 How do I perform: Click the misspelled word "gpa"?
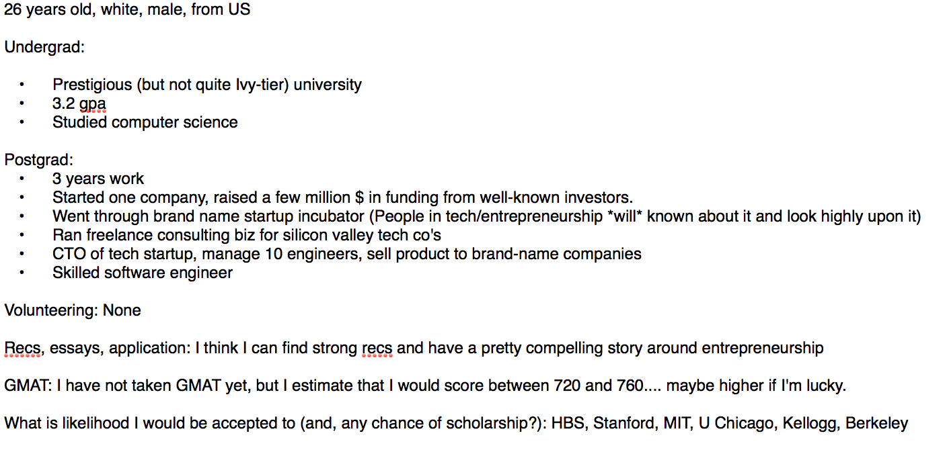[92, 104]
